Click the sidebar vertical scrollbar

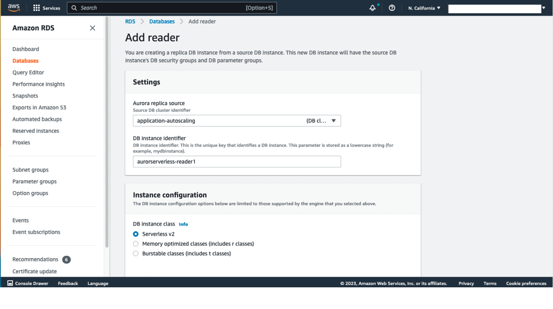pyautogui.click(x=107, y=132)
